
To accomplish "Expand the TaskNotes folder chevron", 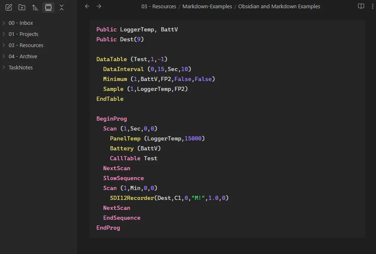I will (x=4, y=67).
